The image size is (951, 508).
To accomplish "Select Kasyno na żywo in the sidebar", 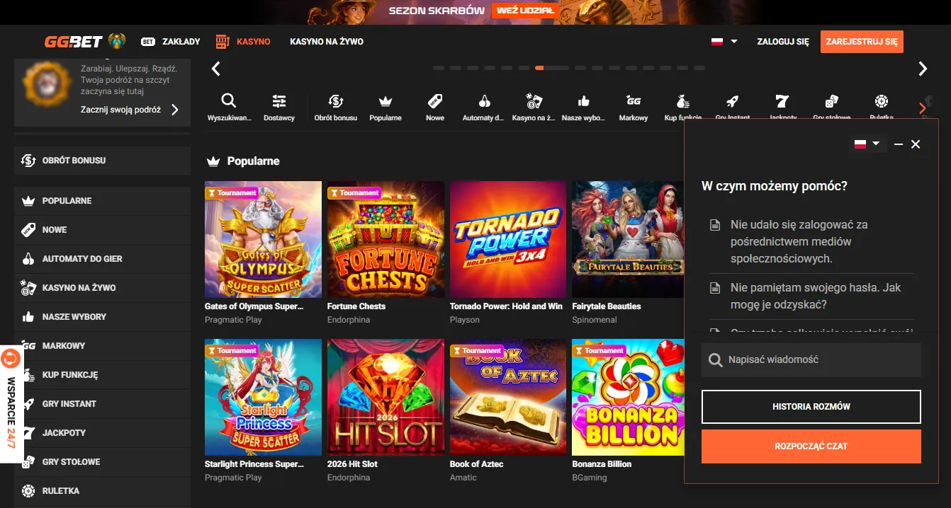I will (x=102, y=288).
